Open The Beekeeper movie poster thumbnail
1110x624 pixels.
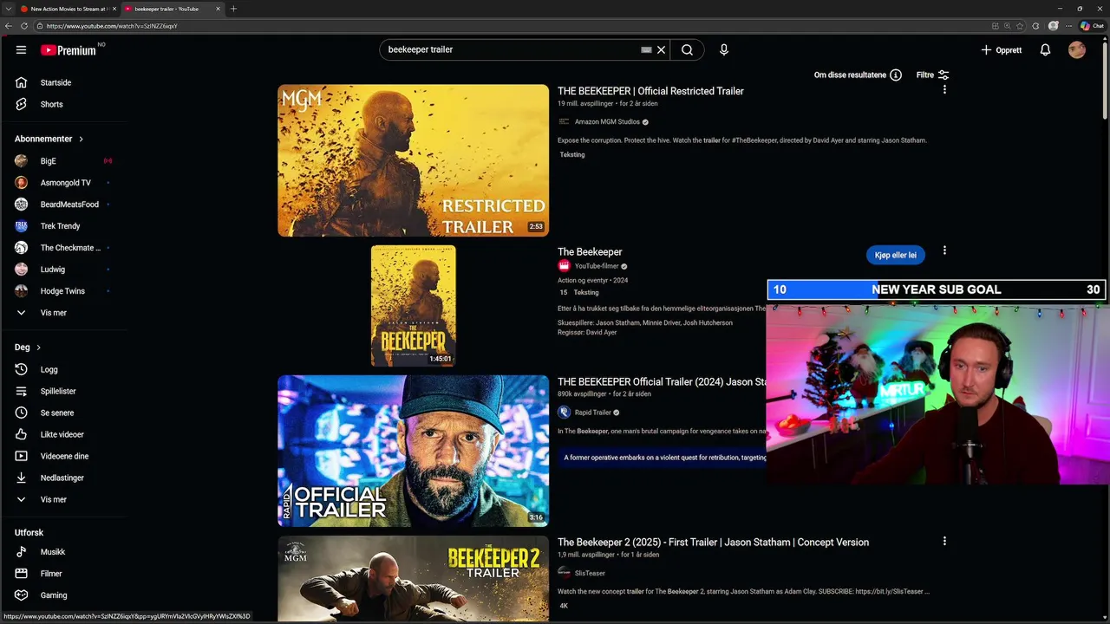coord(413,306)
